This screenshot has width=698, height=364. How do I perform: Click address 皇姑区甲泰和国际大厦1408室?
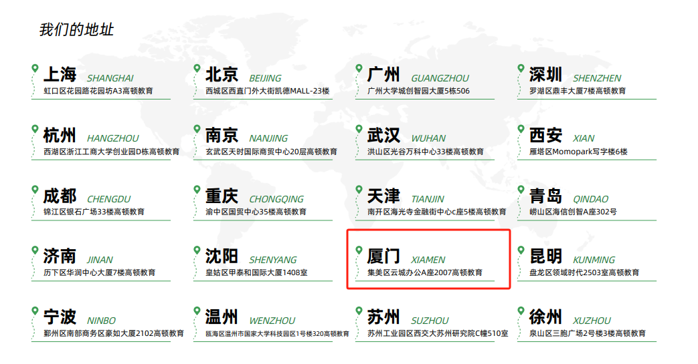(256, 272)
